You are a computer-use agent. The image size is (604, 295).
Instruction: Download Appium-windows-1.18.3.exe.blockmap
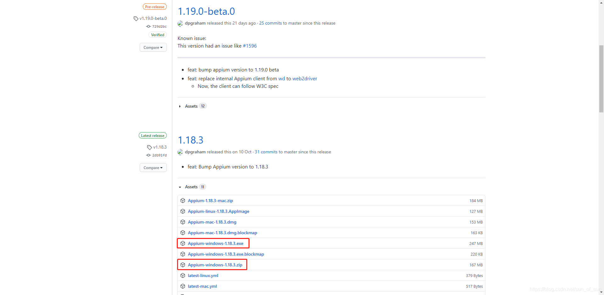(226, 254)
